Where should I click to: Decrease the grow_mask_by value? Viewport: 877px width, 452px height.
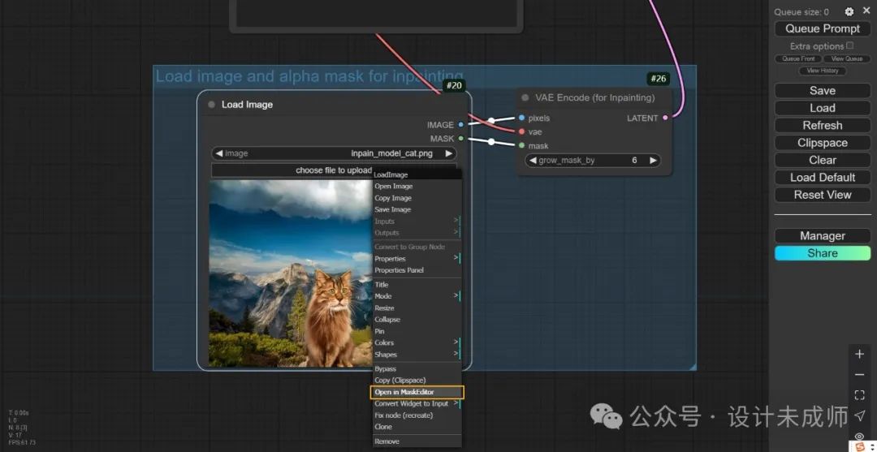pyautogui.click(x=533, y=161)
